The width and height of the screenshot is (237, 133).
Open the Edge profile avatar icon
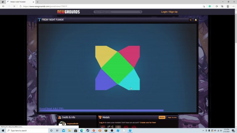228,6
